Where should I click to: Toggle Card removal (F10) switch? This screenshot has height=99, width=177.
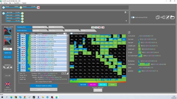tap(133, 17)
